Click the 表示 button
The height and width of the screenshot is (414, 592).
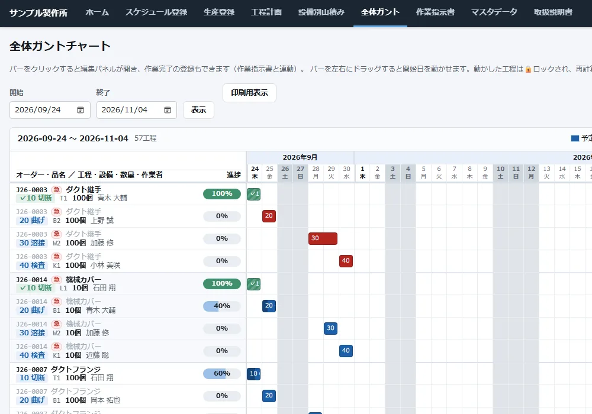(x=198, y=110)
